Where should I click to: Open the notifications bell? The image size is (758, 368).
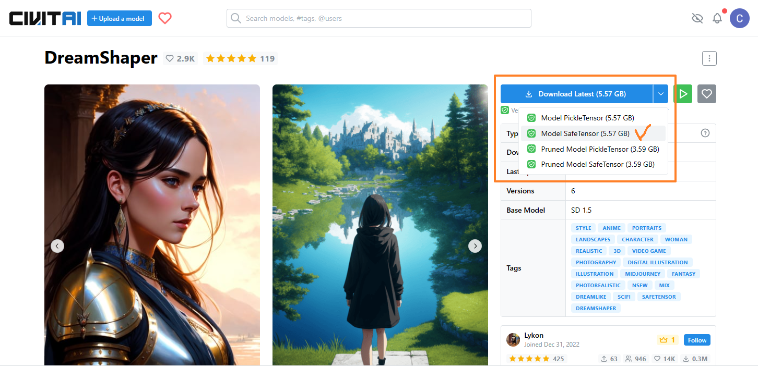(x=717, y=18)
